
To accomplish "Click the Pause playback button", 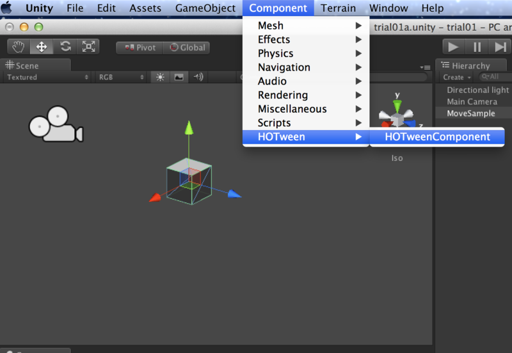I will coord(477,47).
